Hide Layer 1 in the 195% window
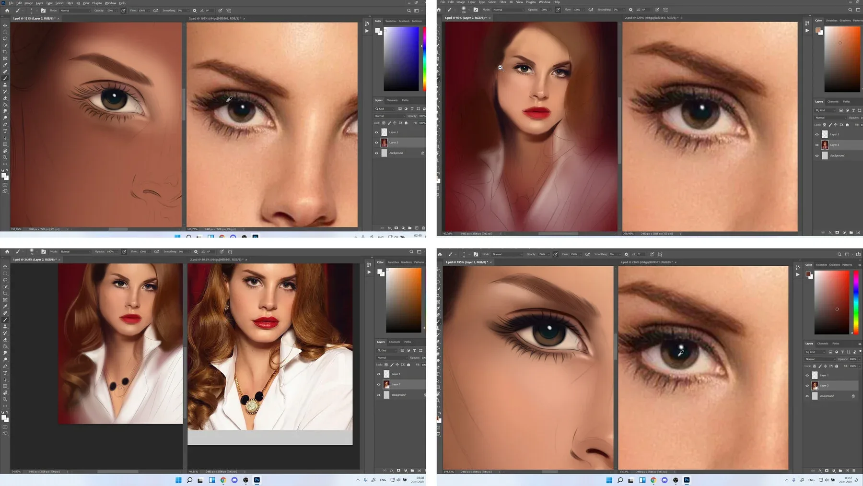863x486 pixels. [807, 375]
